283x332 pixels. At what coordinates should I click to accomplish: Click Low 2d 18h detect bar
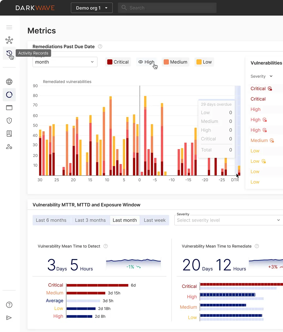[x=81, y=309]
